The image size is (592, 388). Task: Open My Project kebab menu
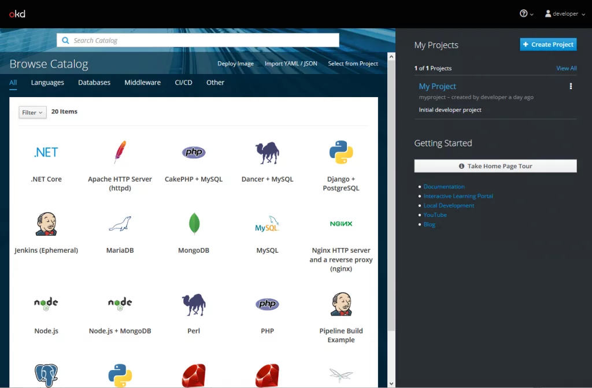[x=571, y=86]
